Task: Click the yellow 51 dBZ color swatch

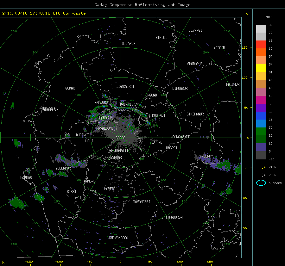Action: [261, 68]
